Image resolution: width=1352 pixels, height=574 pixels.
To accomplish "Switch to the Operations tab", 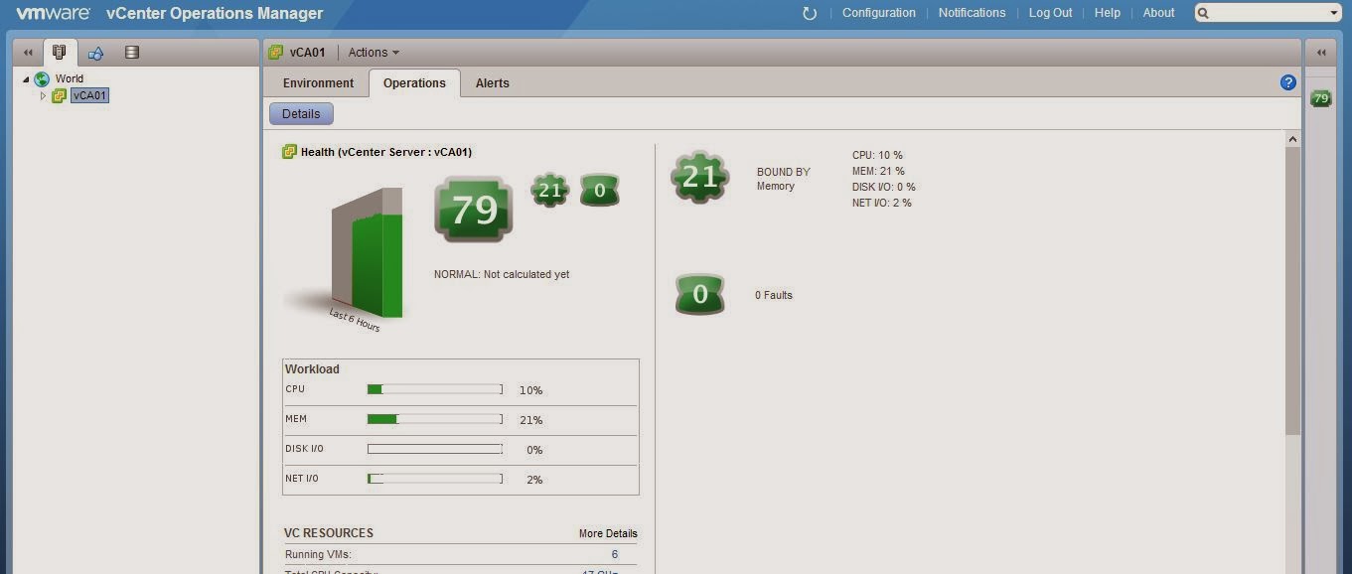I will (x=414, y=83).
